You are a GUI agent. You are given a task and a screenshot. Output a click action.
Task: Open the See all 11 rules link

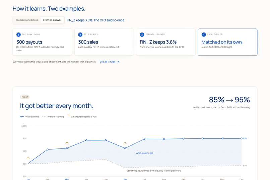coord(109,62)
